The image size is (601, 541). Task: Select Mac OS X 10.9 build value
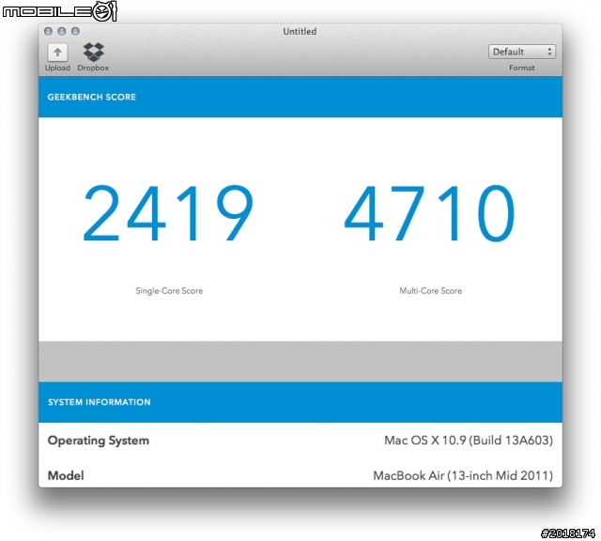pyautogui.click(x=469, y=441)
